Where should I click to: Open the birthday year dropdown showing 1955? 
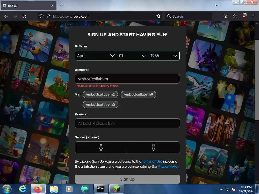point(164,56)
